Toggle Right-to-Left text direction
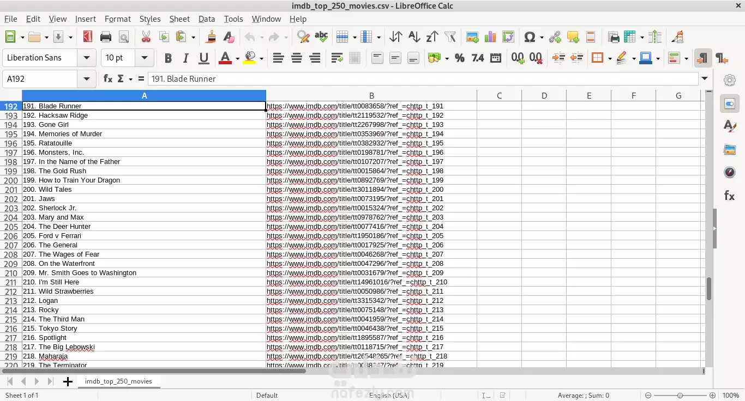 (x=722, y=58)
